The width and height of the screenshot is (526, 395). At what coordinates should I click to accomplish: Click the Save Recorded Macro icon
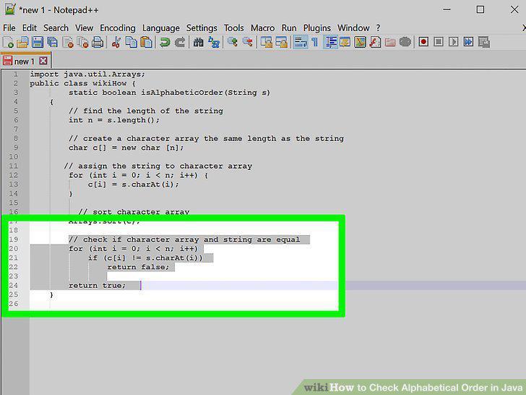click(x=484, y=42)
